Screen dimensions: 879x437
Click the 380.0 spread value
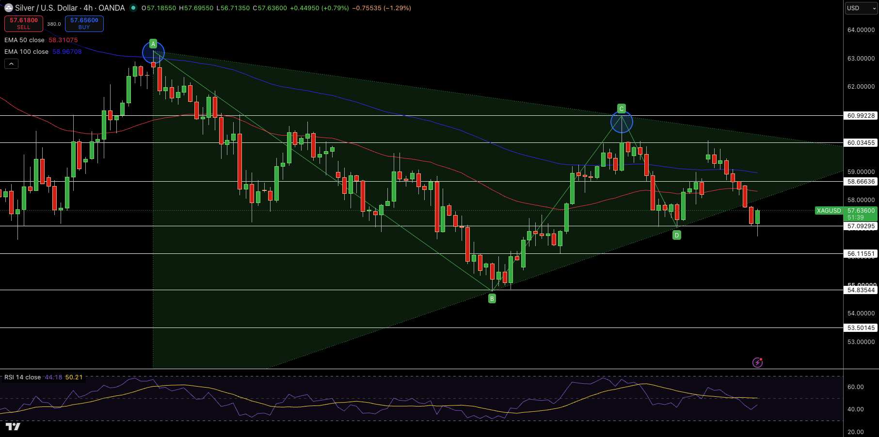(x=54, y=24)
